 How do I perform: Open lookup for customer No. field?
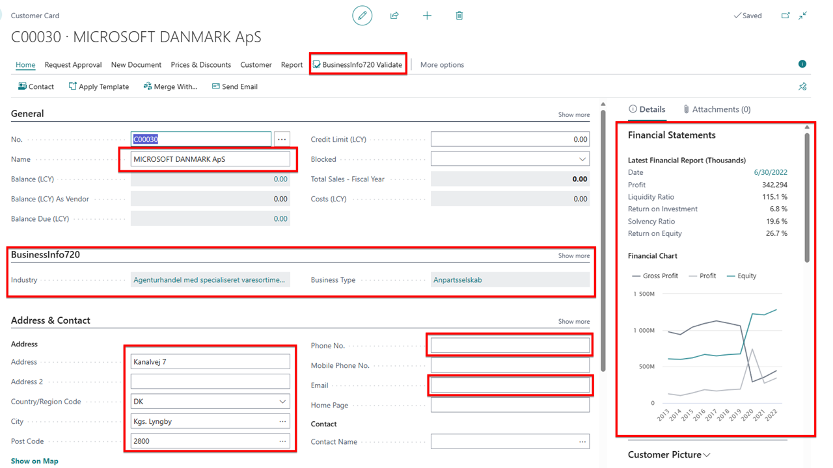(x=282, y=139)
